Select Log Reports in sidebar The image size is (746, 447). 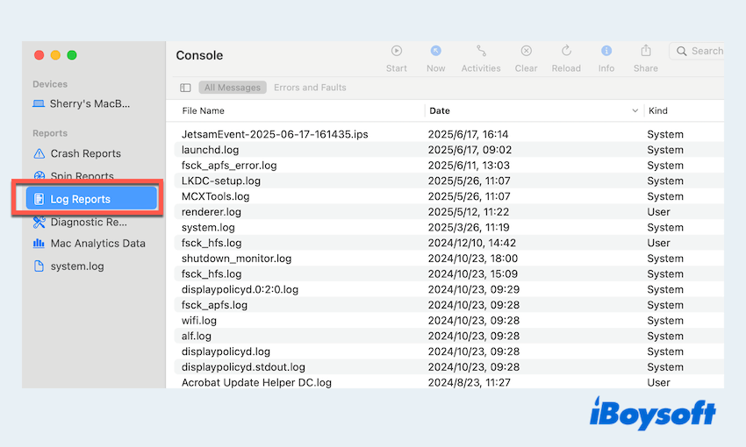(x=80, y=199)
